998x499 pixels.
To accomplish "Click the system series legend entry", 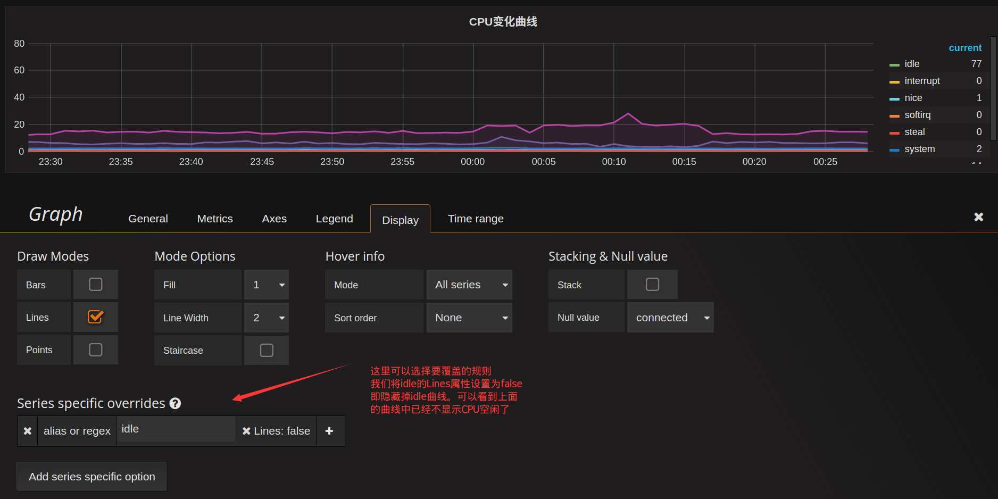I will click(919, 149).
